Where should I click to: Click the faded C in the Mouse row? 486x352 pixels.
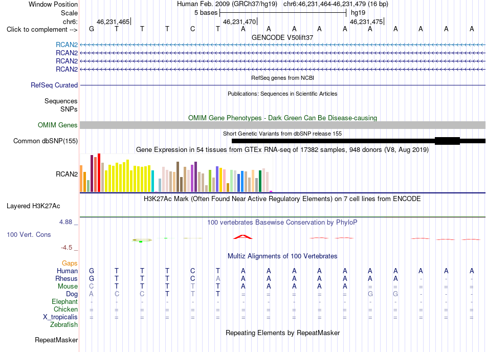[x=92, y=287]
